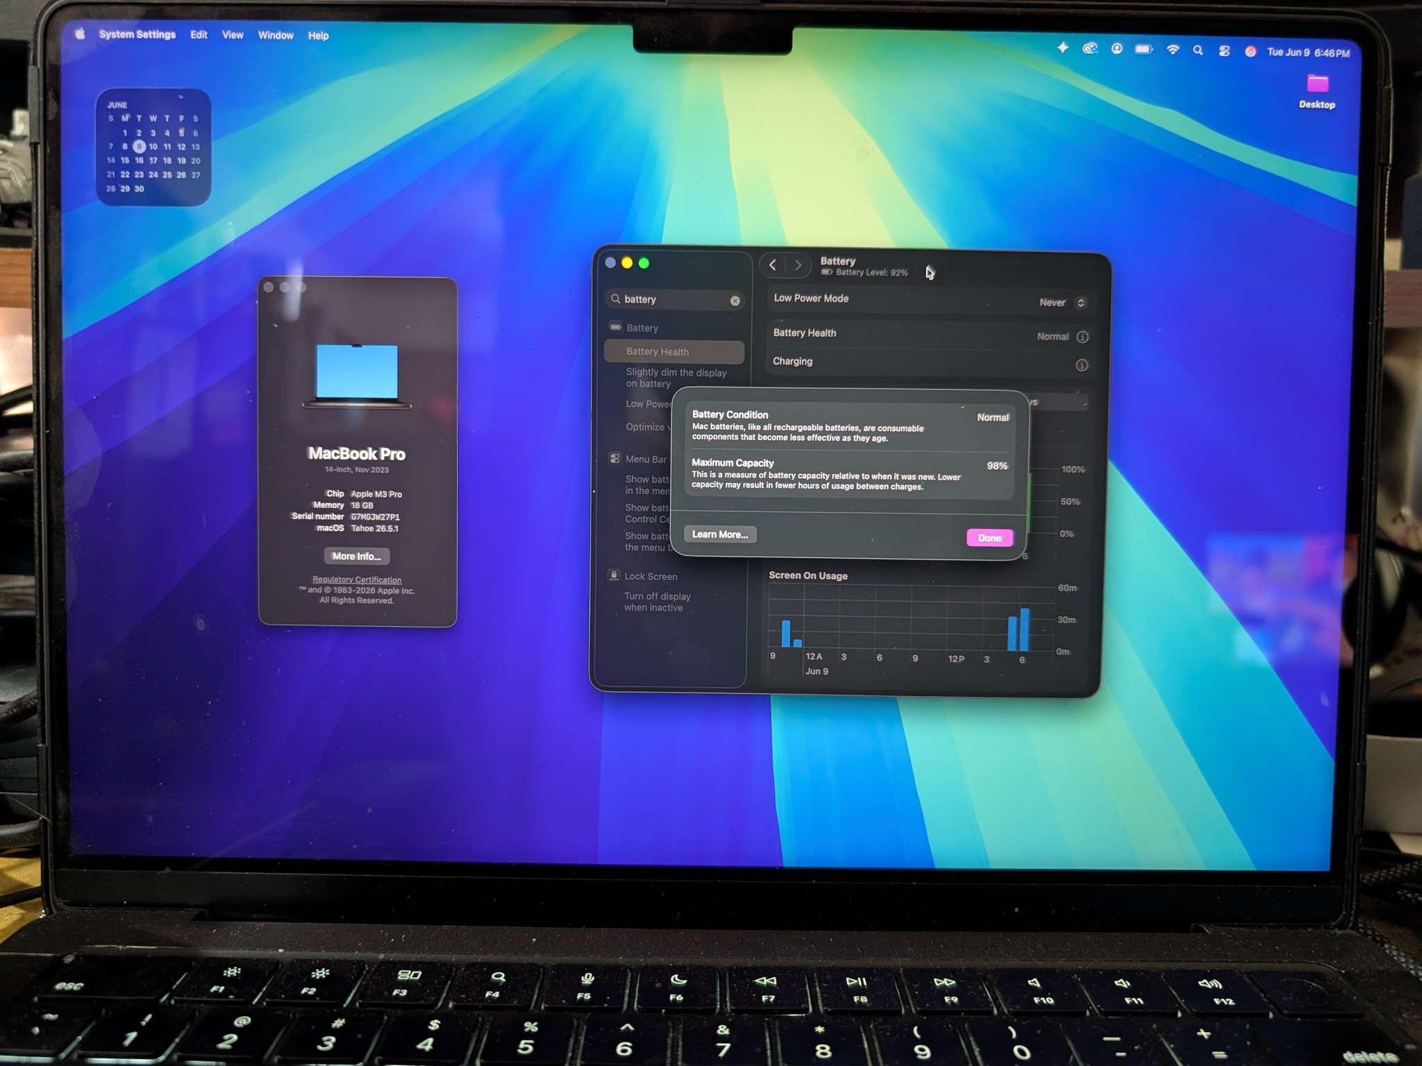The image size is (1422, 1066).
Task: Click the Charging info icon
Action: tap(1081, 365)
